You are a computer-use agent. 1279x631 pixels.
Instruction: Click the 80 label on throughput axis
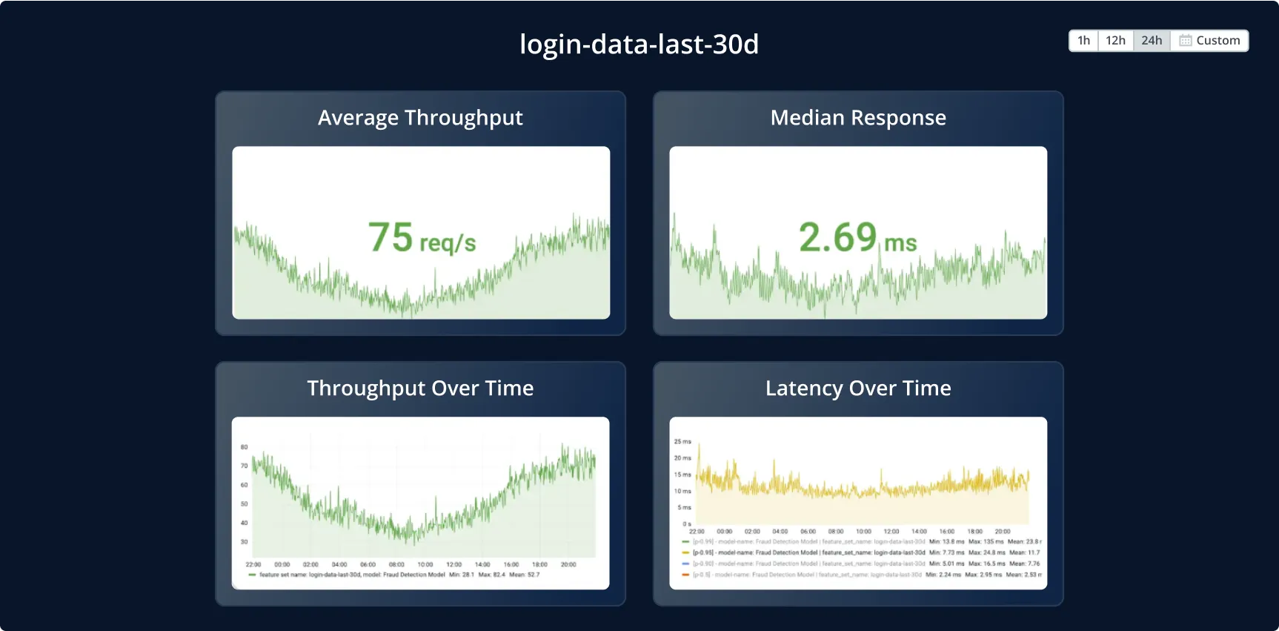point(245,447)
